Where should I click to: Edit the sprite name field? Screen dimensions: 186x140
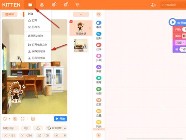[x=10, y=128]
